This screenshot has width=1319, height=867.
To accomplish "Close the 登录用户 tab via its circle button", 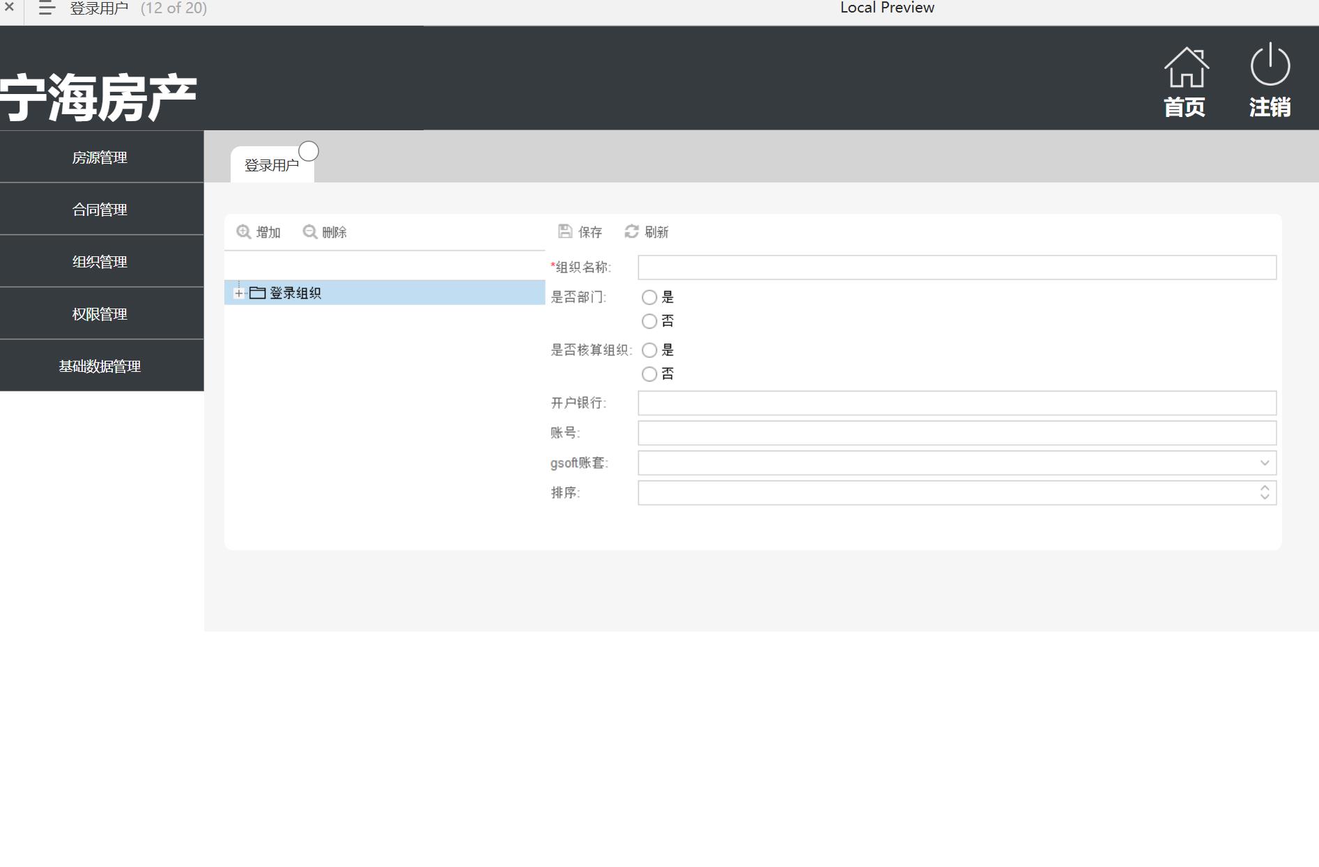I will click(309, 151).
